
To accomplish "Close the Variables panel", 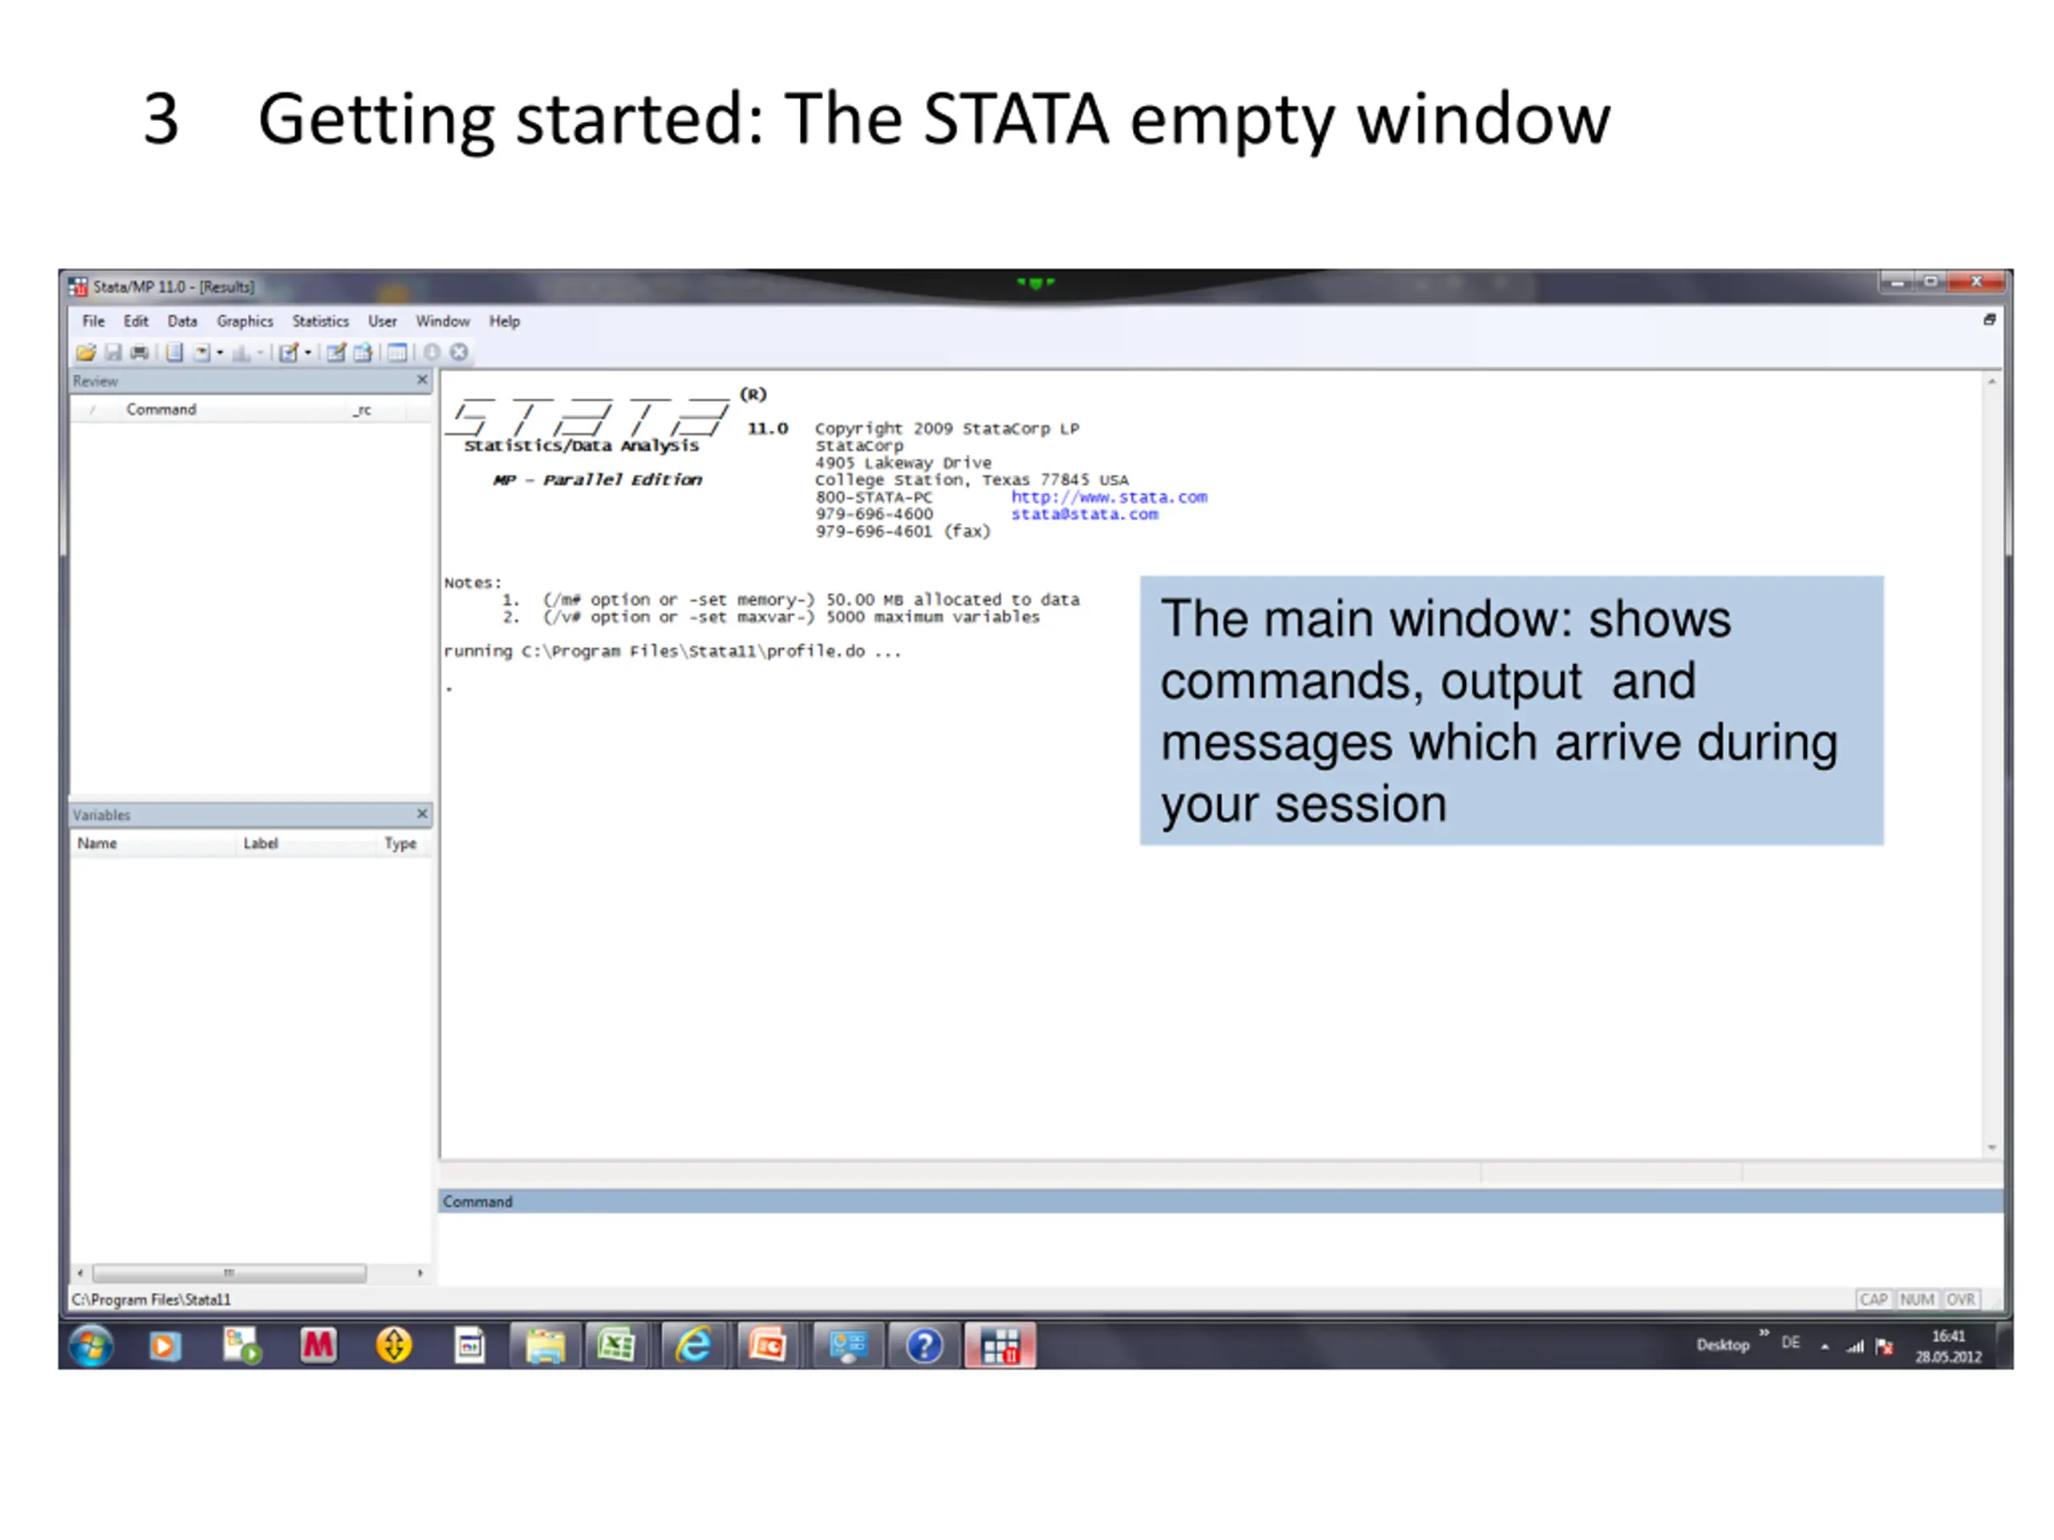I will pos(423,814).
